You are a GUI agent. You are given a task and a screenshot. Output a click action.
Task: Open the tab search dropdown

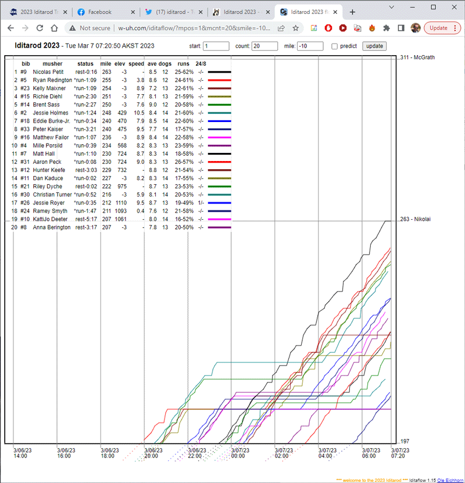point(391,7)
